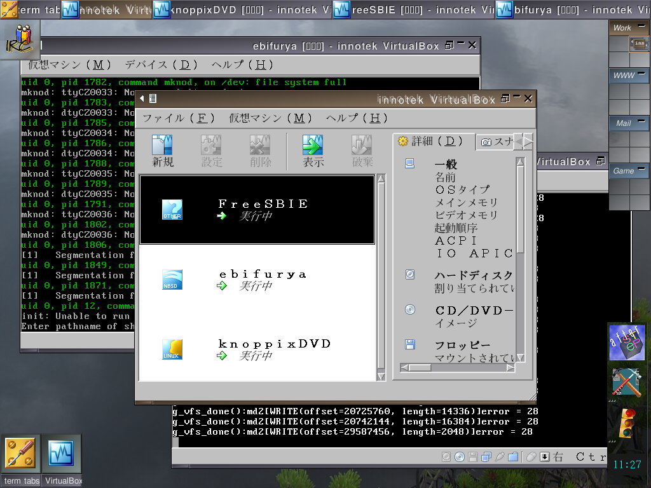The image size is (651, 488).
Task: Click the monitor icon beside 一般
Action: [x=410, y=163]
